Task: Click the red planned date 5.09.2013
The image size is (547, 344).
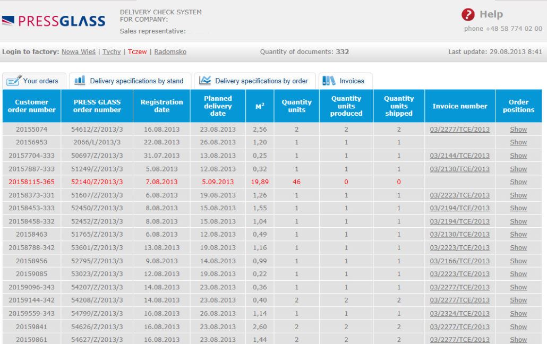Action: pyautogui.click(x=218, y=182)
